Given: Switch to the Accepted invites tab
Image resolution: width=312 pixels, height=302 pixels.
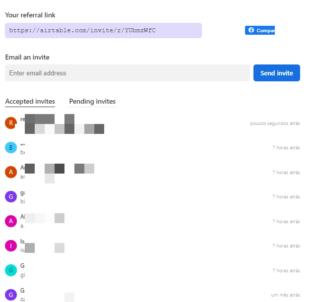Looking at the screenshot, I should [x=30, y=102].
